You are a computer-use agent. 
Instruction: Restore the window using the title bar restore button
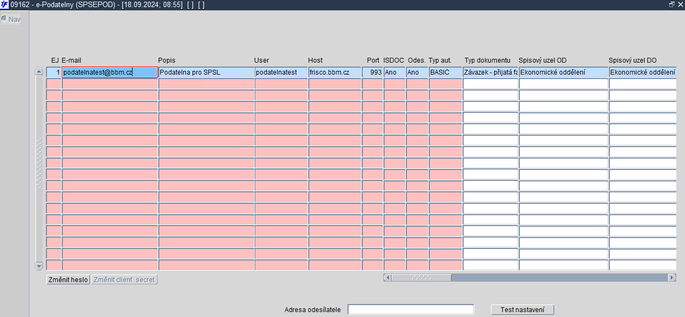[672, 4]
